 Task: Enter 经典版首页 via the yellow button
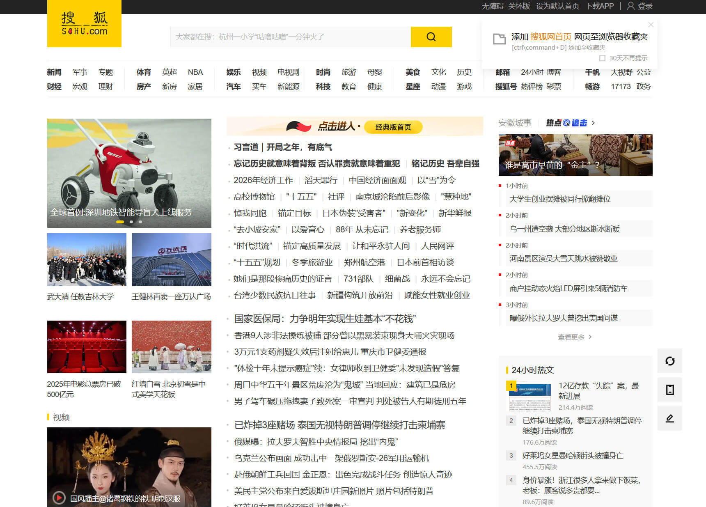(393, 127)
